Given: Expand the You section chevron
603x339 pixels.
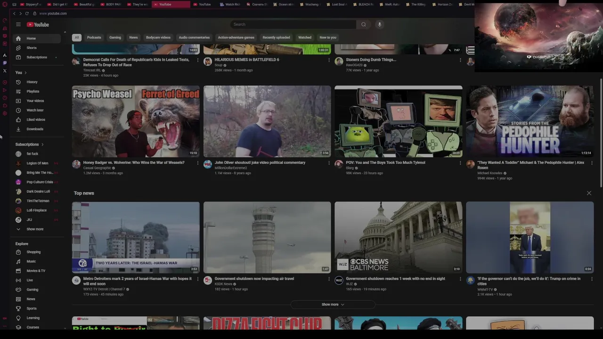Looking at the screenshot, I should coord(25,73).
